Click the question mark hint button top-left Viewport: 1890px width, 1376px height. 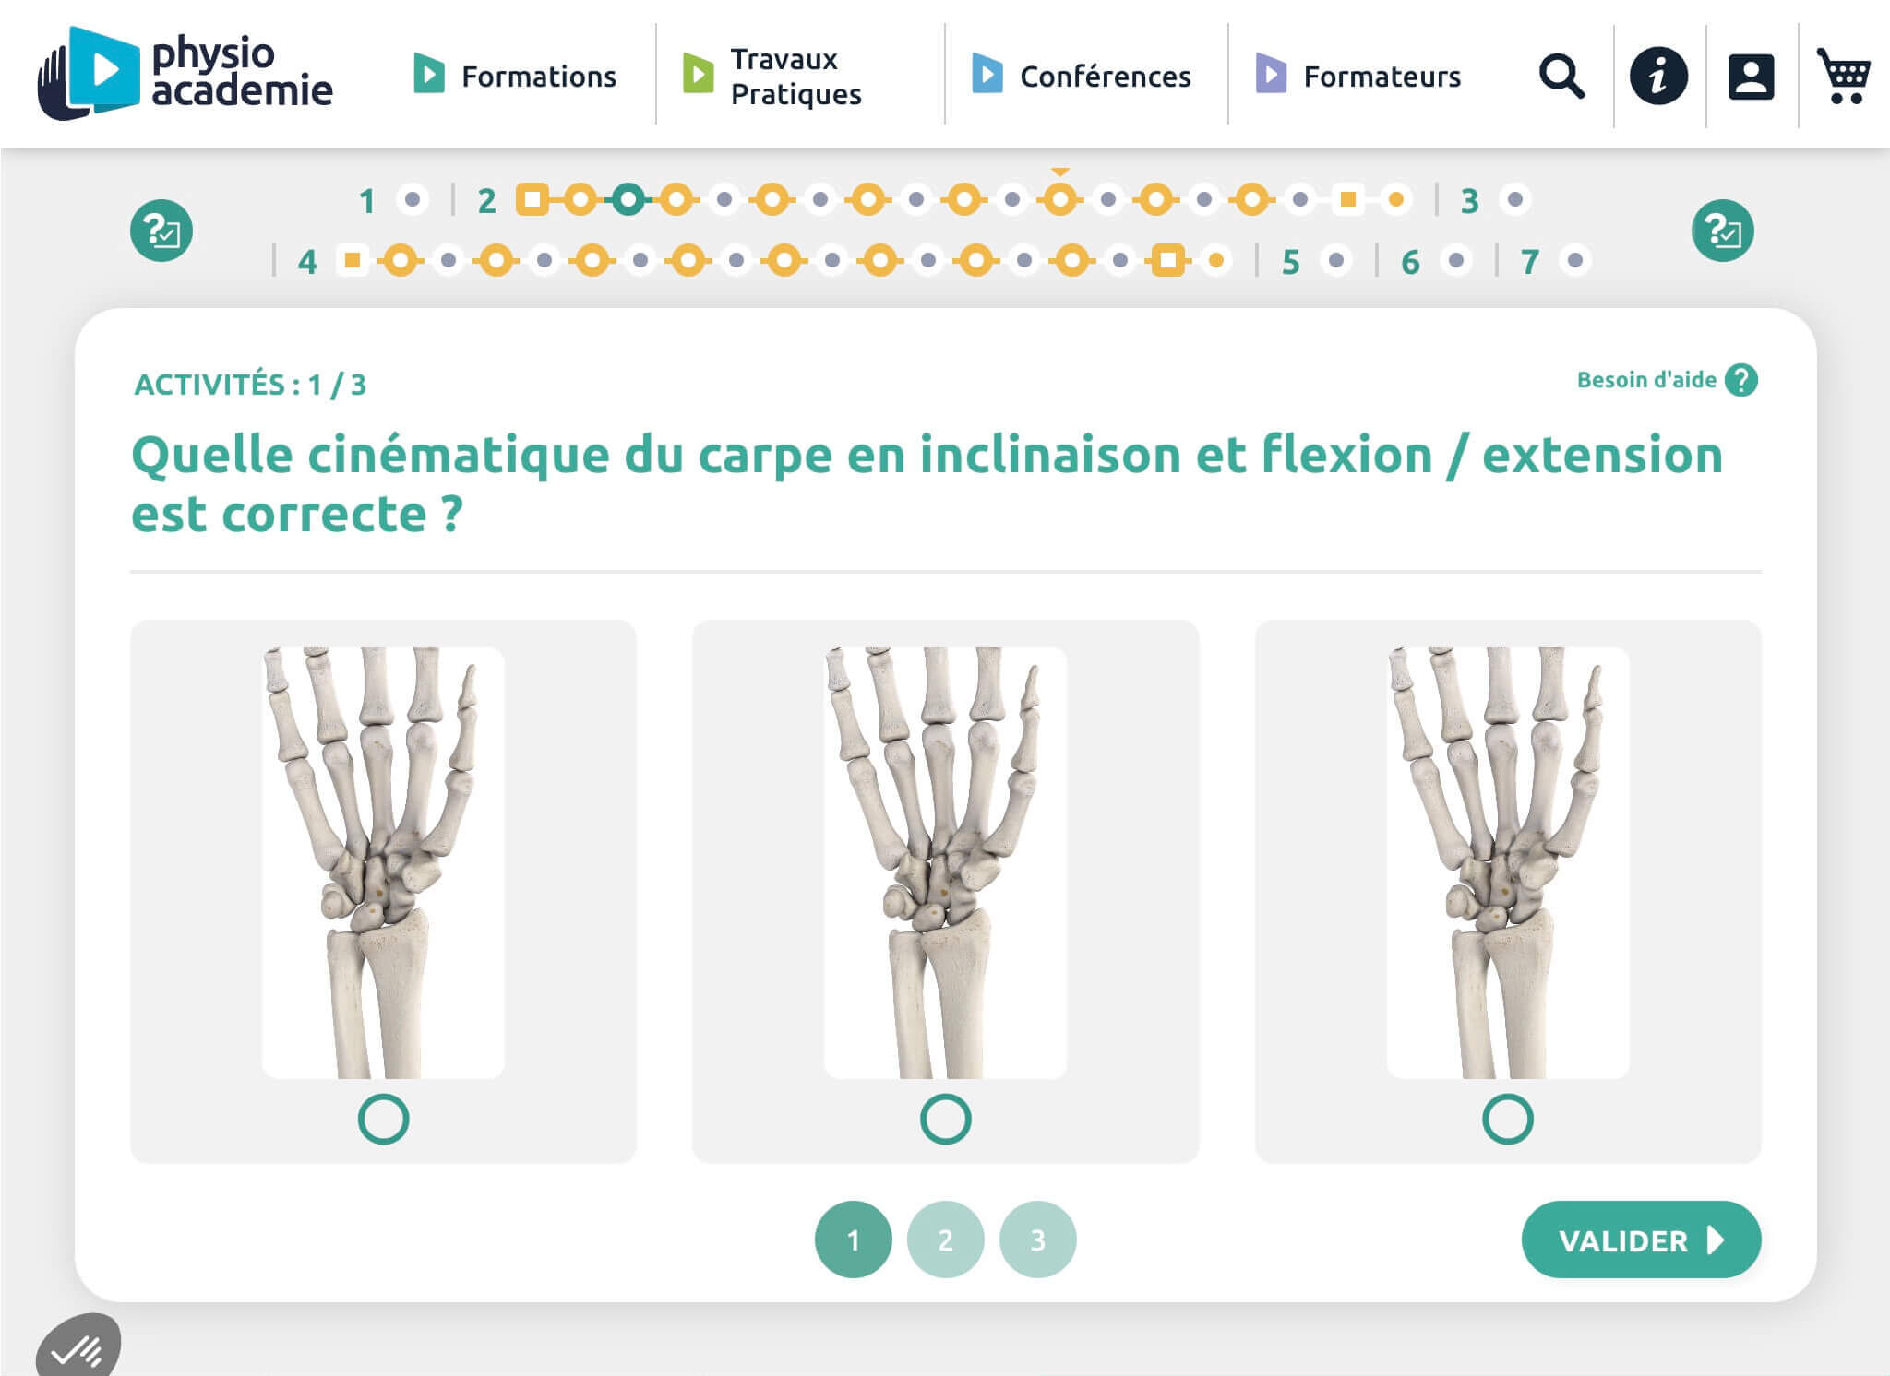[x=160, y=229]
